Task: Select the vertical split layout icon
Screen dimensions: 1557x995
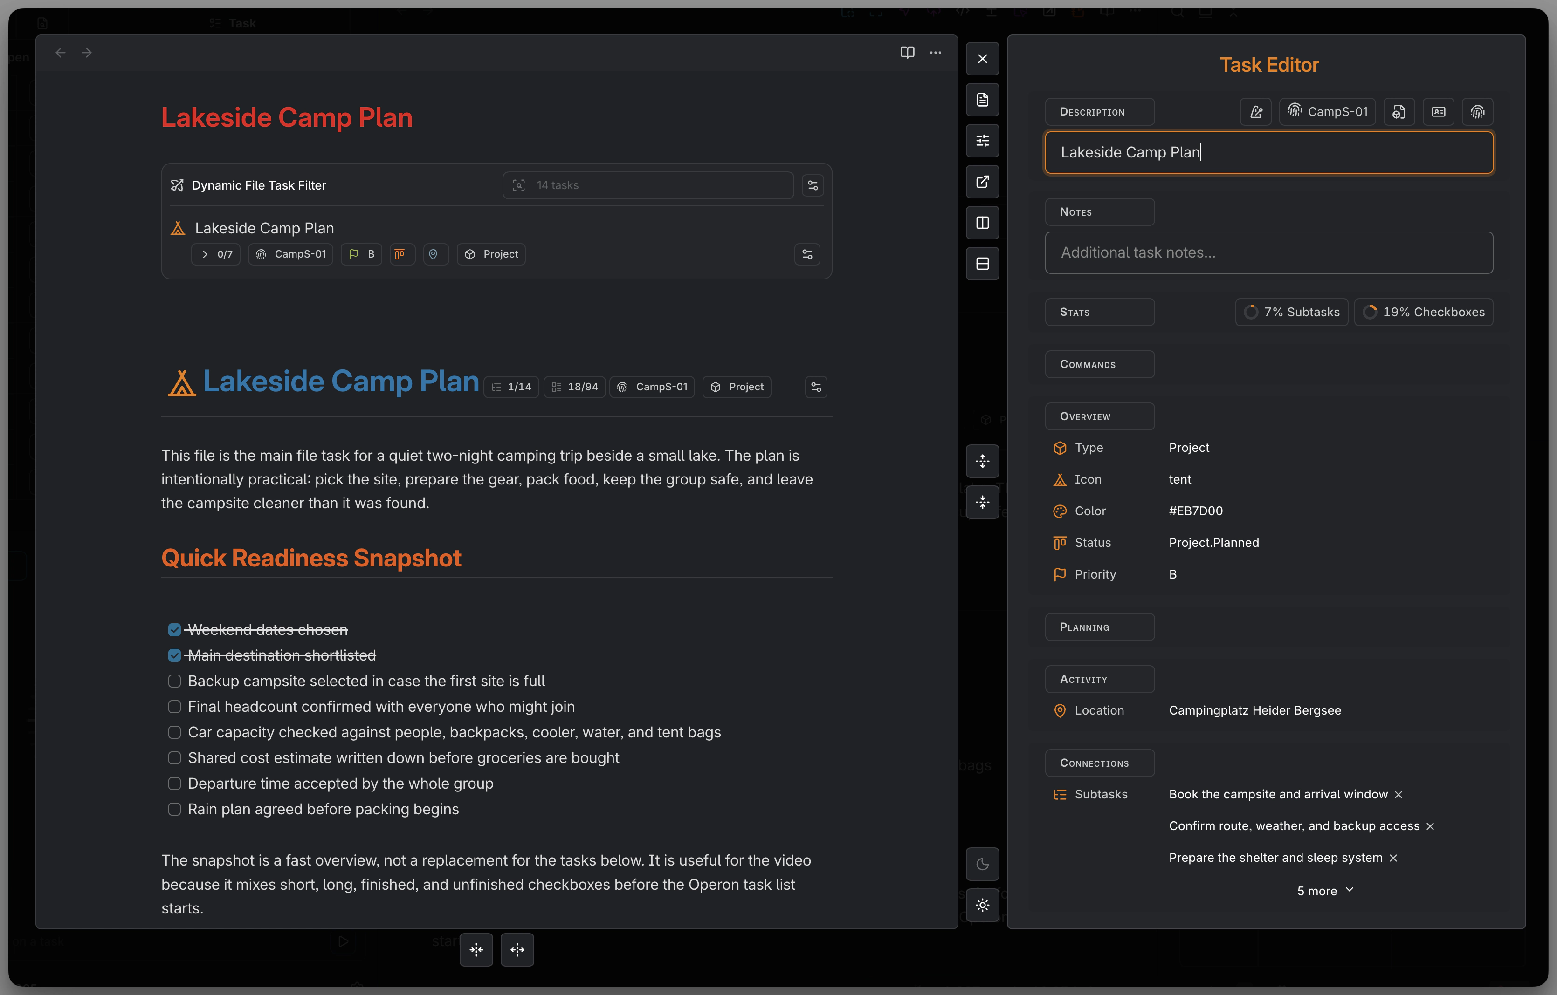Action: (982, 223)
